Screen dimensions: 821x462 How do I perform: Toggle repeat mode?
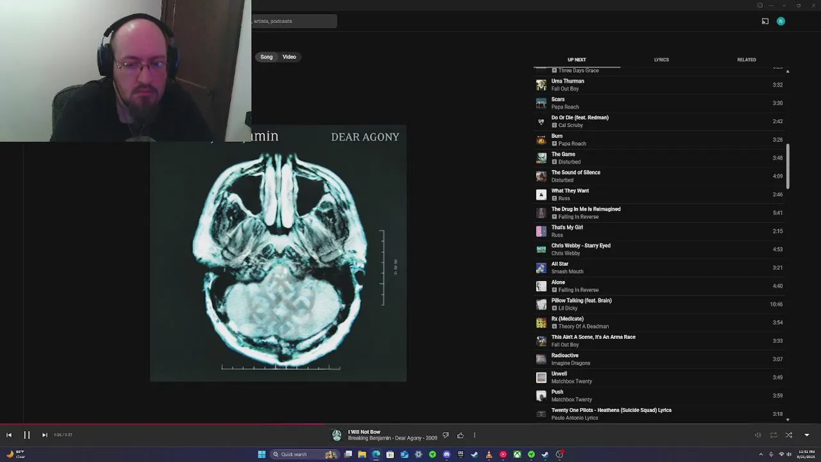[x=774, y=435]
